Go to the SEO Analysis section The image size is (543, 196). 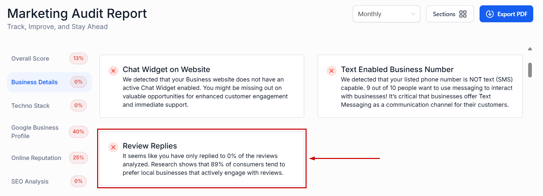tap(30, 182)
